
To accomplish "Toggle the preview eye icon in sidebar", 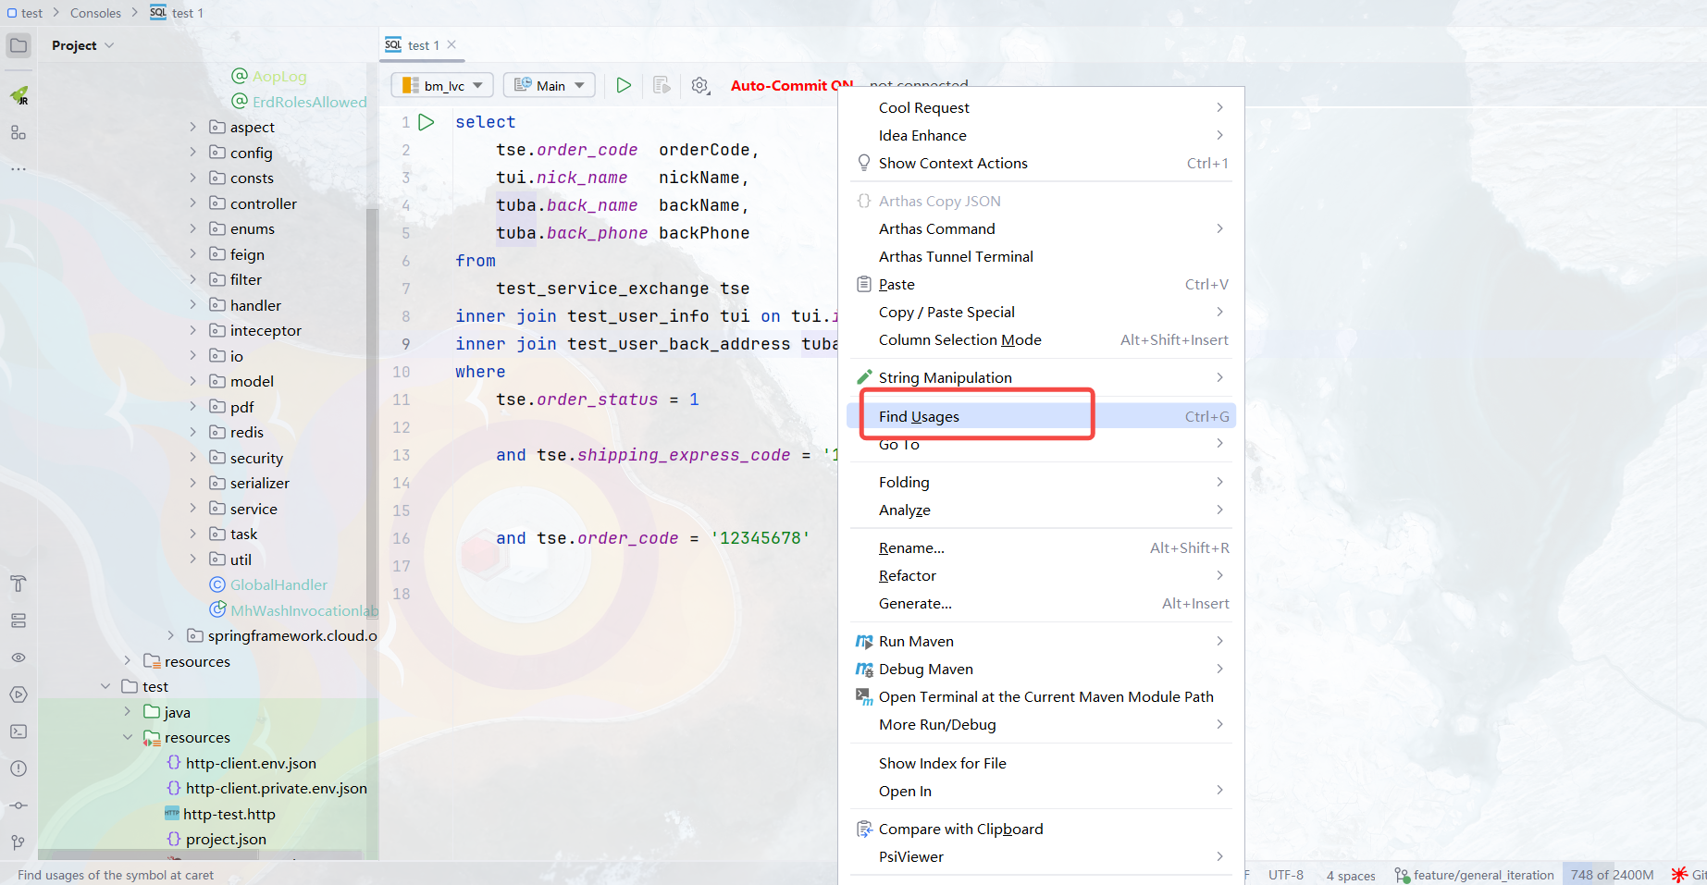I will point(19,658).
